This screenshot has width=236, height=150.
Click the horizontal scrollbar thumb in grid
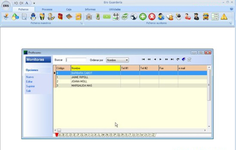[x=59, y=130]
